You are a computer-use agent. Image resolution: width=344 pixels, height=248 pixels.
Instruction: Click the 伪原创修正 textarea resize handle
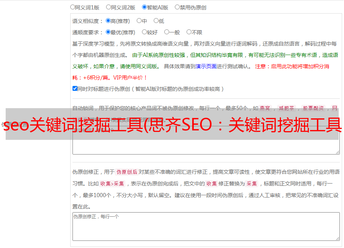point(337,238)
